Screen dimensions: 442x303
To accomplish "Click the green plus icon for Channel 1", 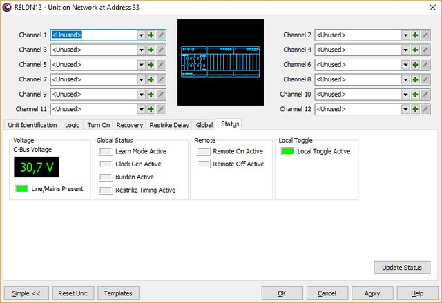I will tap(151, 35).
